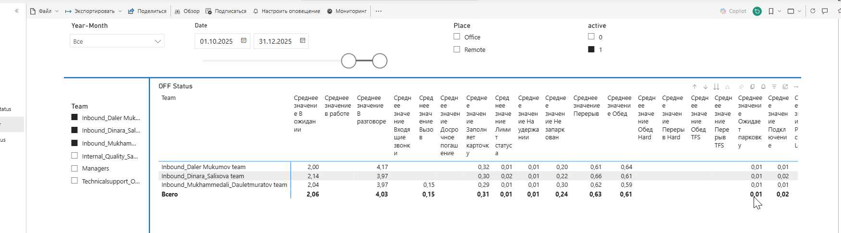841x233 pixels.
Task: Sort by Среднее значение В разговоре column
Action: [371, 110]
